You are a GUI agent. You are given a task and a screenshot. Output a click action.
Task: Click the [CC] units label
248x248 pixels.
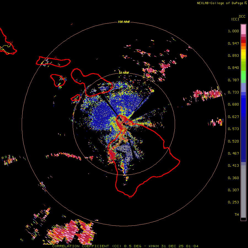235,19
